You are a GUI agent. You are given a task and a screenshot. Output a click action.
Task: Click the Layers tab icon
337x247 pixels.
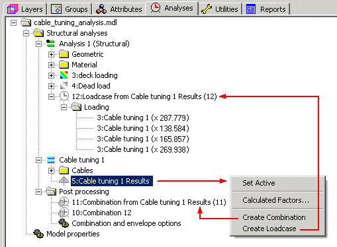click(12, 9)
